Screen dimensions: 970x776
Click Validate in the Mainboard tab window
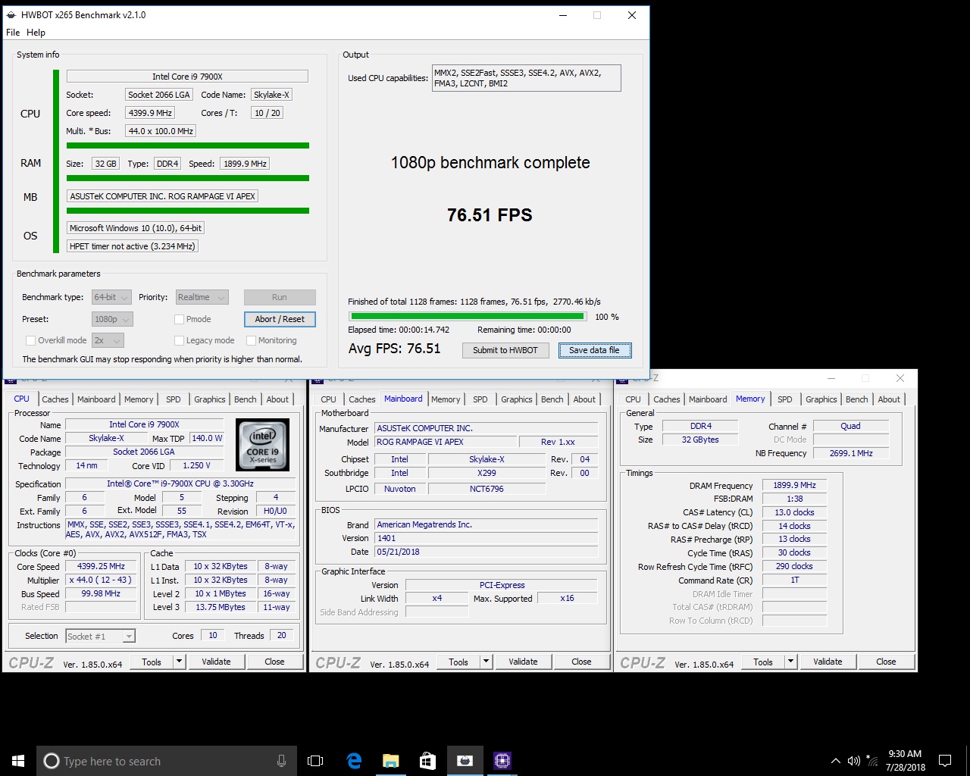(523, 662)
